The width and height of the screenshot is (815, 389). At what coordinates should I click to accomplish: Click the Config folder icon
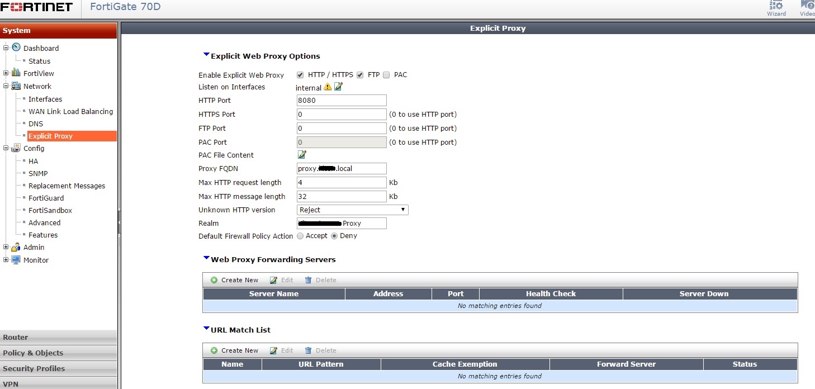(16, 148)
